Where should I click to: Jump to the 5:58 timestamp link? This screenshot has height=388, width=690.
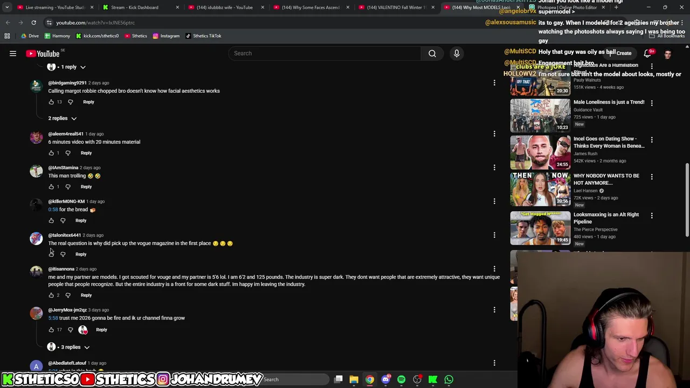pyautogui.click(x=53, y=318)
